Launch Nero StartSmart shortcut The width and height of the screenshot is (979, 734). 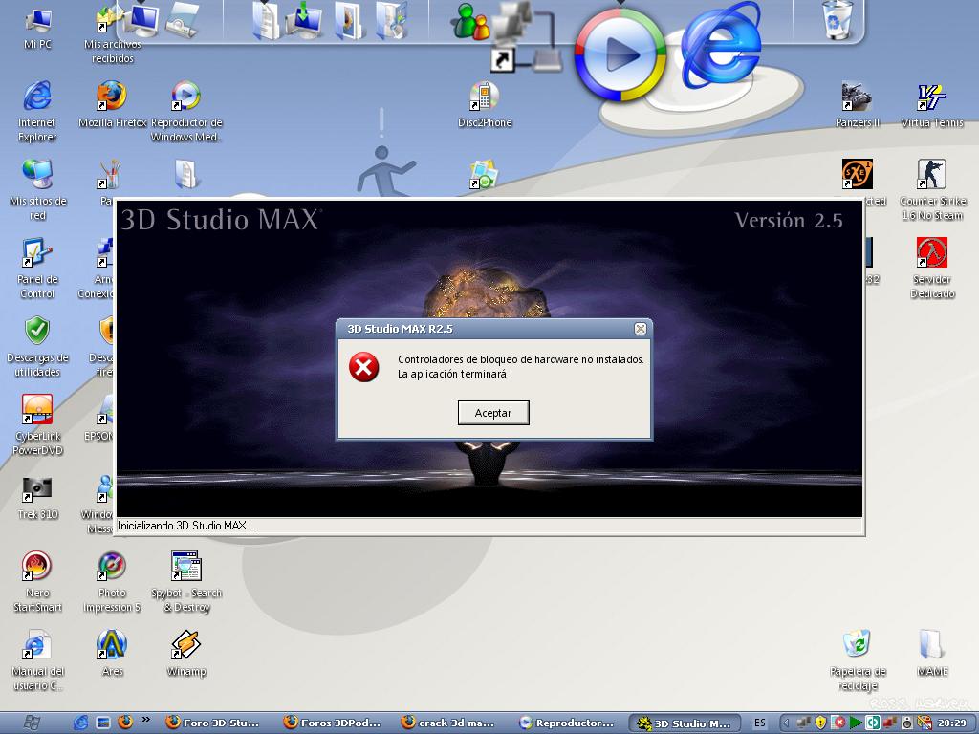pos(37,582)
